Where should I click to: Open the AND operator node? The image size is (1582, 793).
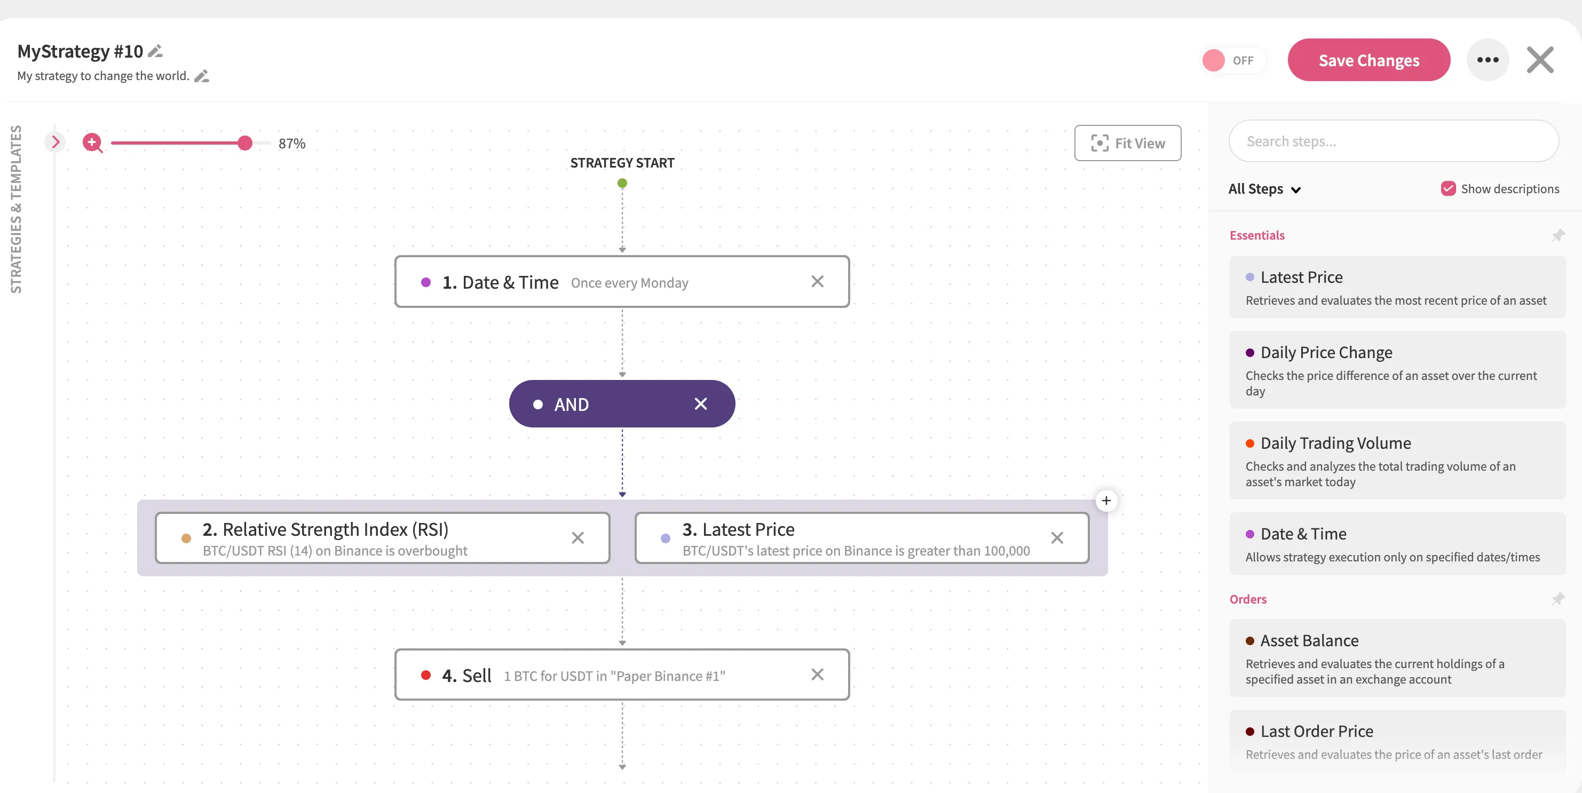(622, 403)
